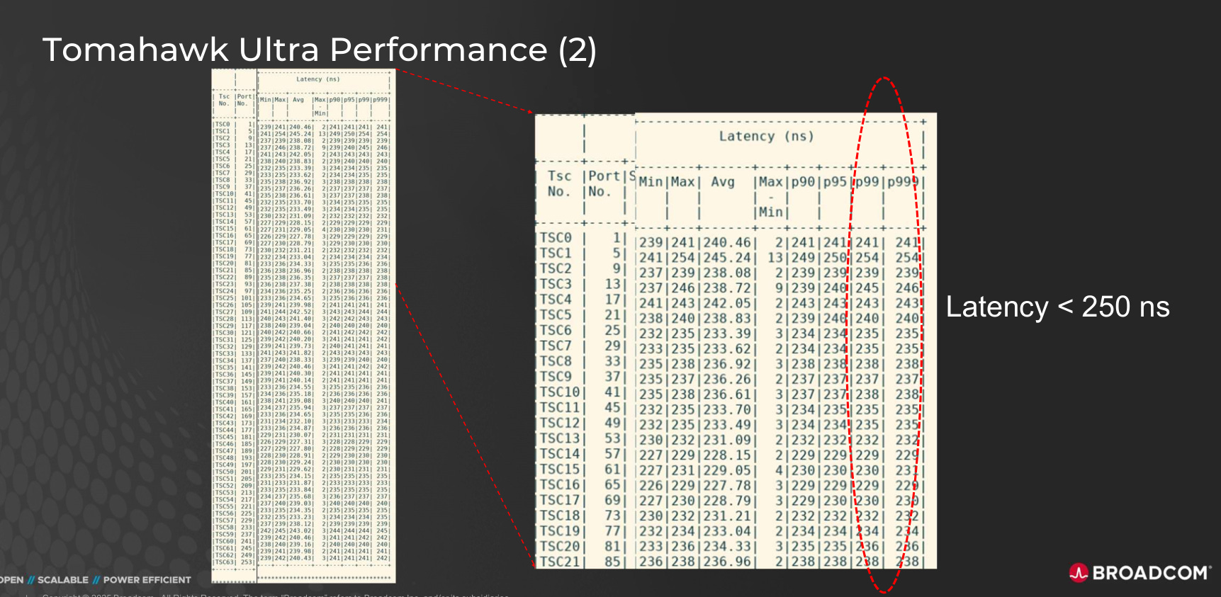The width and height of the screenshot is (1221, 597).
Task: Click port number 13 in the TSC3 row
Action: pyautogui.click(x=613, y=283)
